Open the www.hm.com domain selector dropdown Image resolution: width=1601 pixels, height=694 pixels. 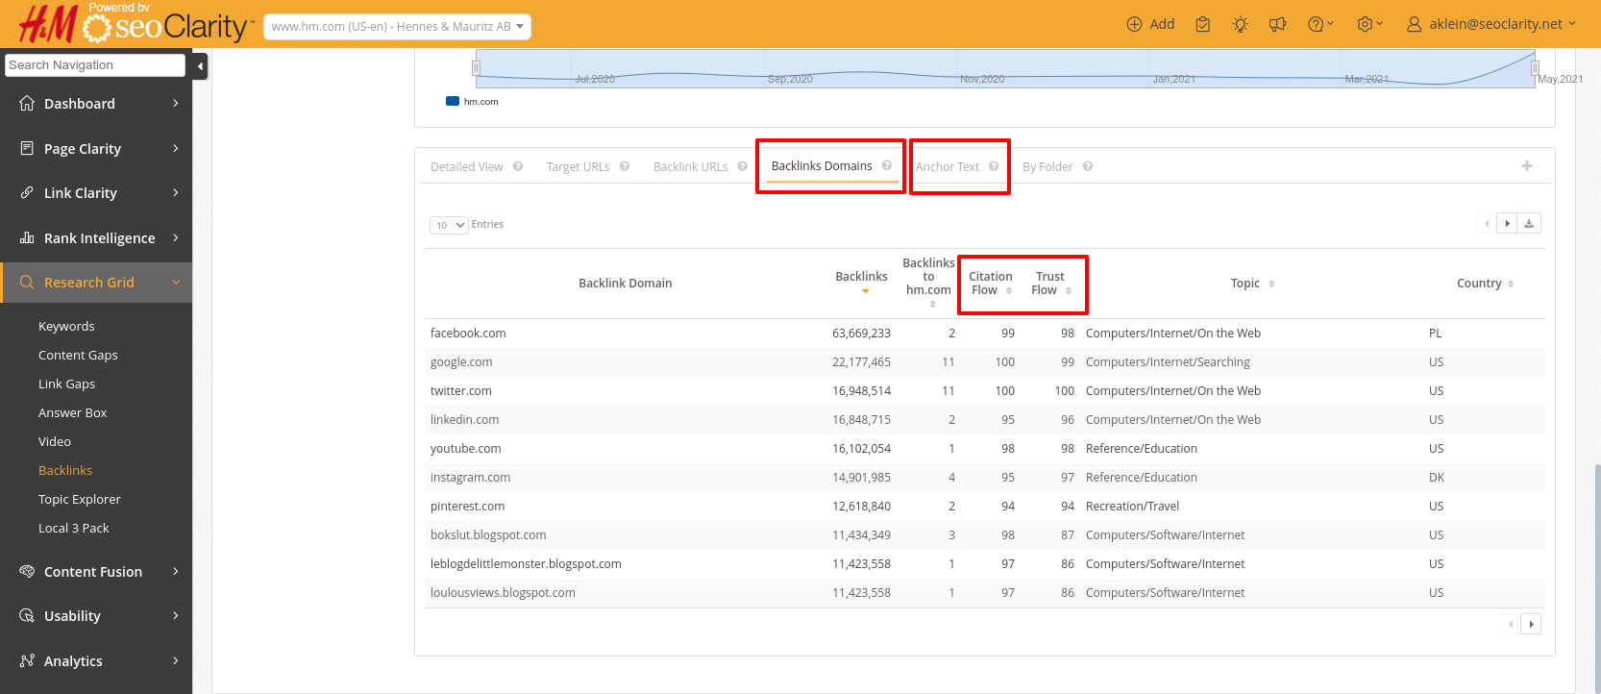[x=397, y=27]
